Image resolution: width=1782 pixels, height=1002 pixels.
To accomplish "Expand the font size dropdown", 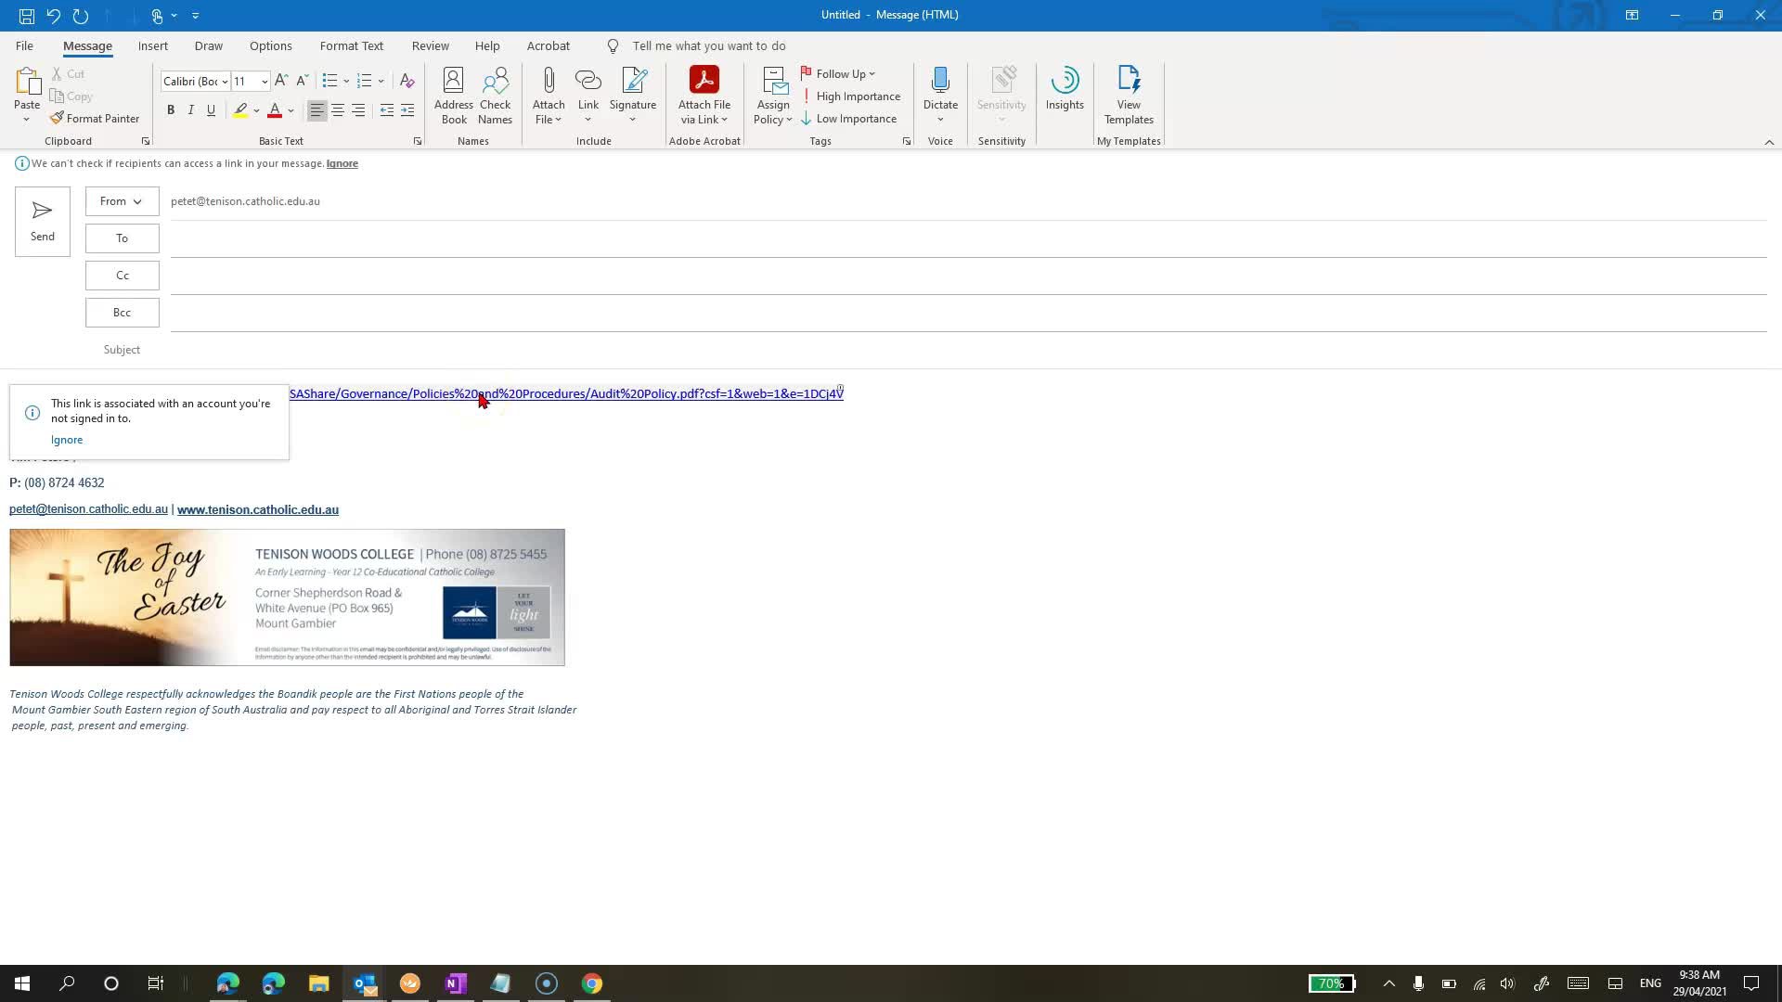I will (265, 82).
